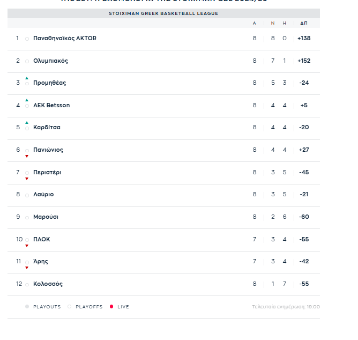
Task: Click the Λαύριο team name
Action: 43,194
